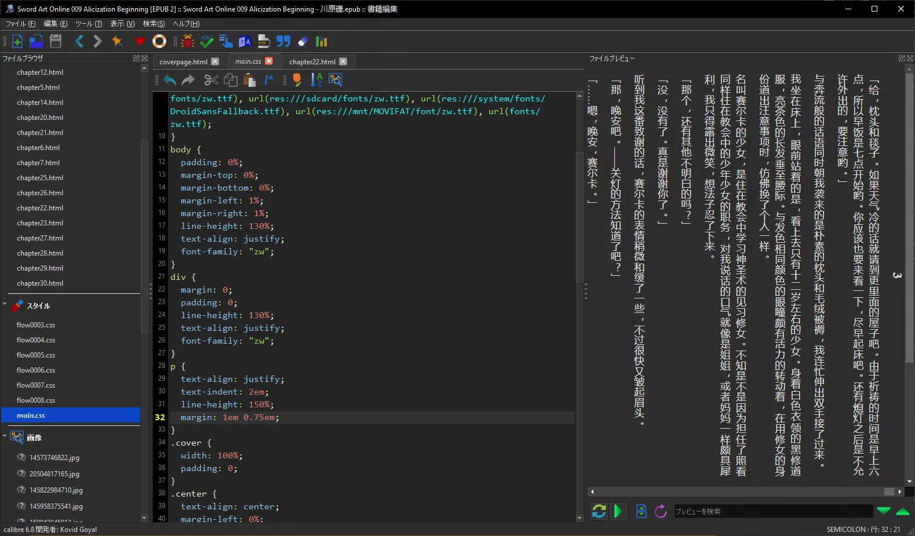
Task: Click the blue undo arrow in editor
Action: [169, 80]
